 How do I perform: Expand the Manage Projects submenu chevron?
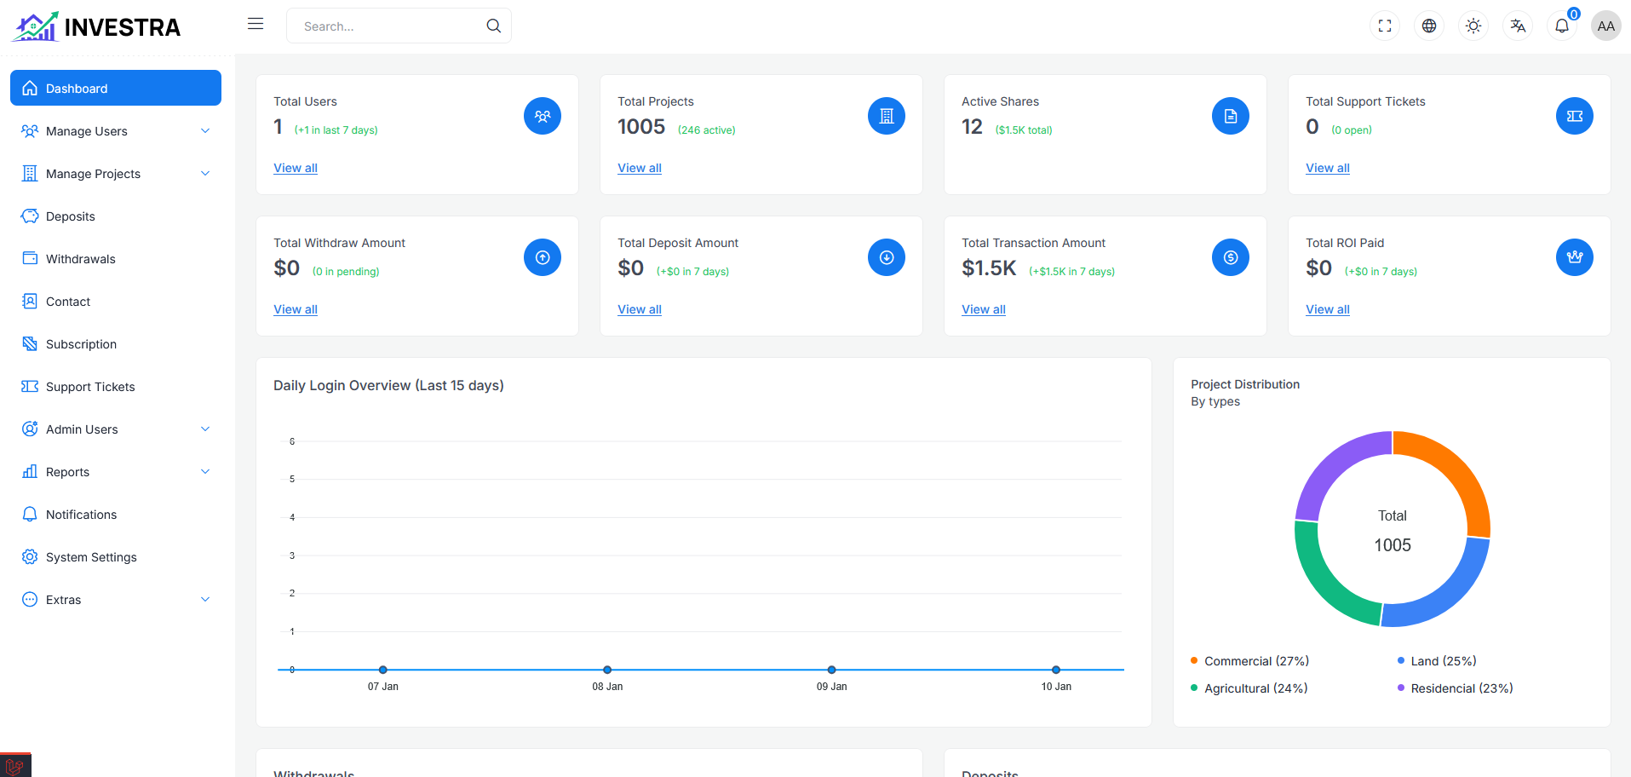205,173
